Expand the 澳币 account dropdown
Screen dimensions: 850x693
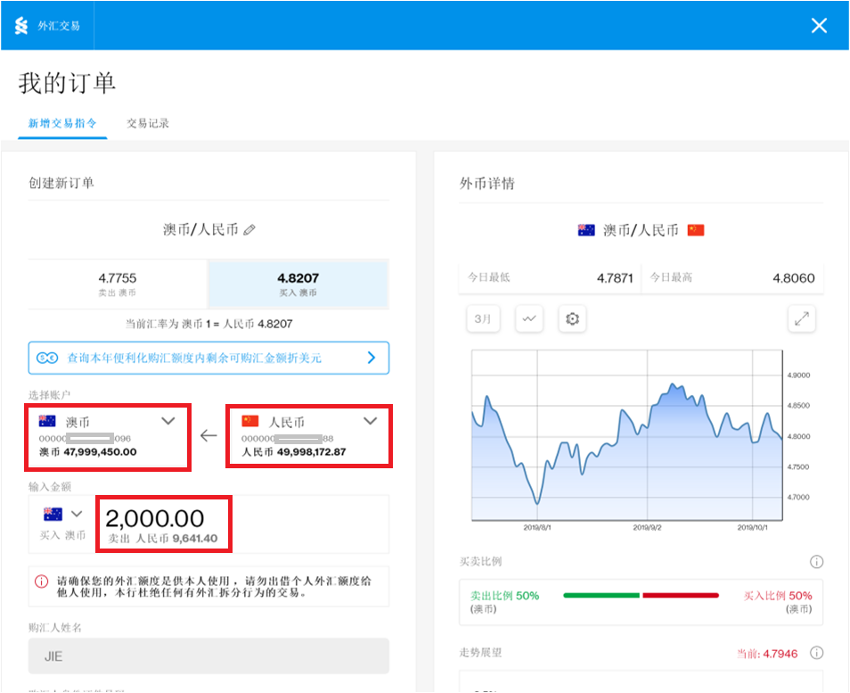[x=168, y=421]
